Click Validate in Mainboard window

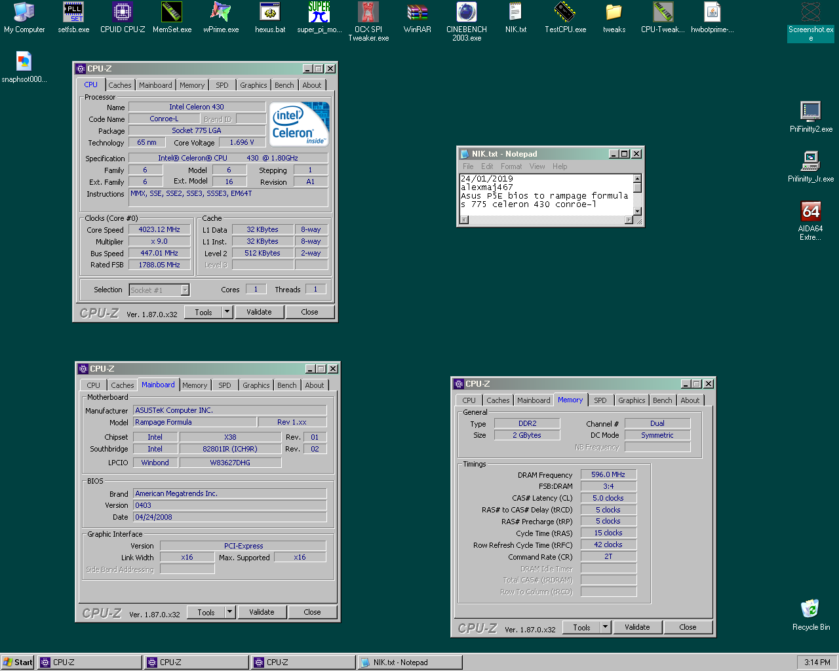262,612
